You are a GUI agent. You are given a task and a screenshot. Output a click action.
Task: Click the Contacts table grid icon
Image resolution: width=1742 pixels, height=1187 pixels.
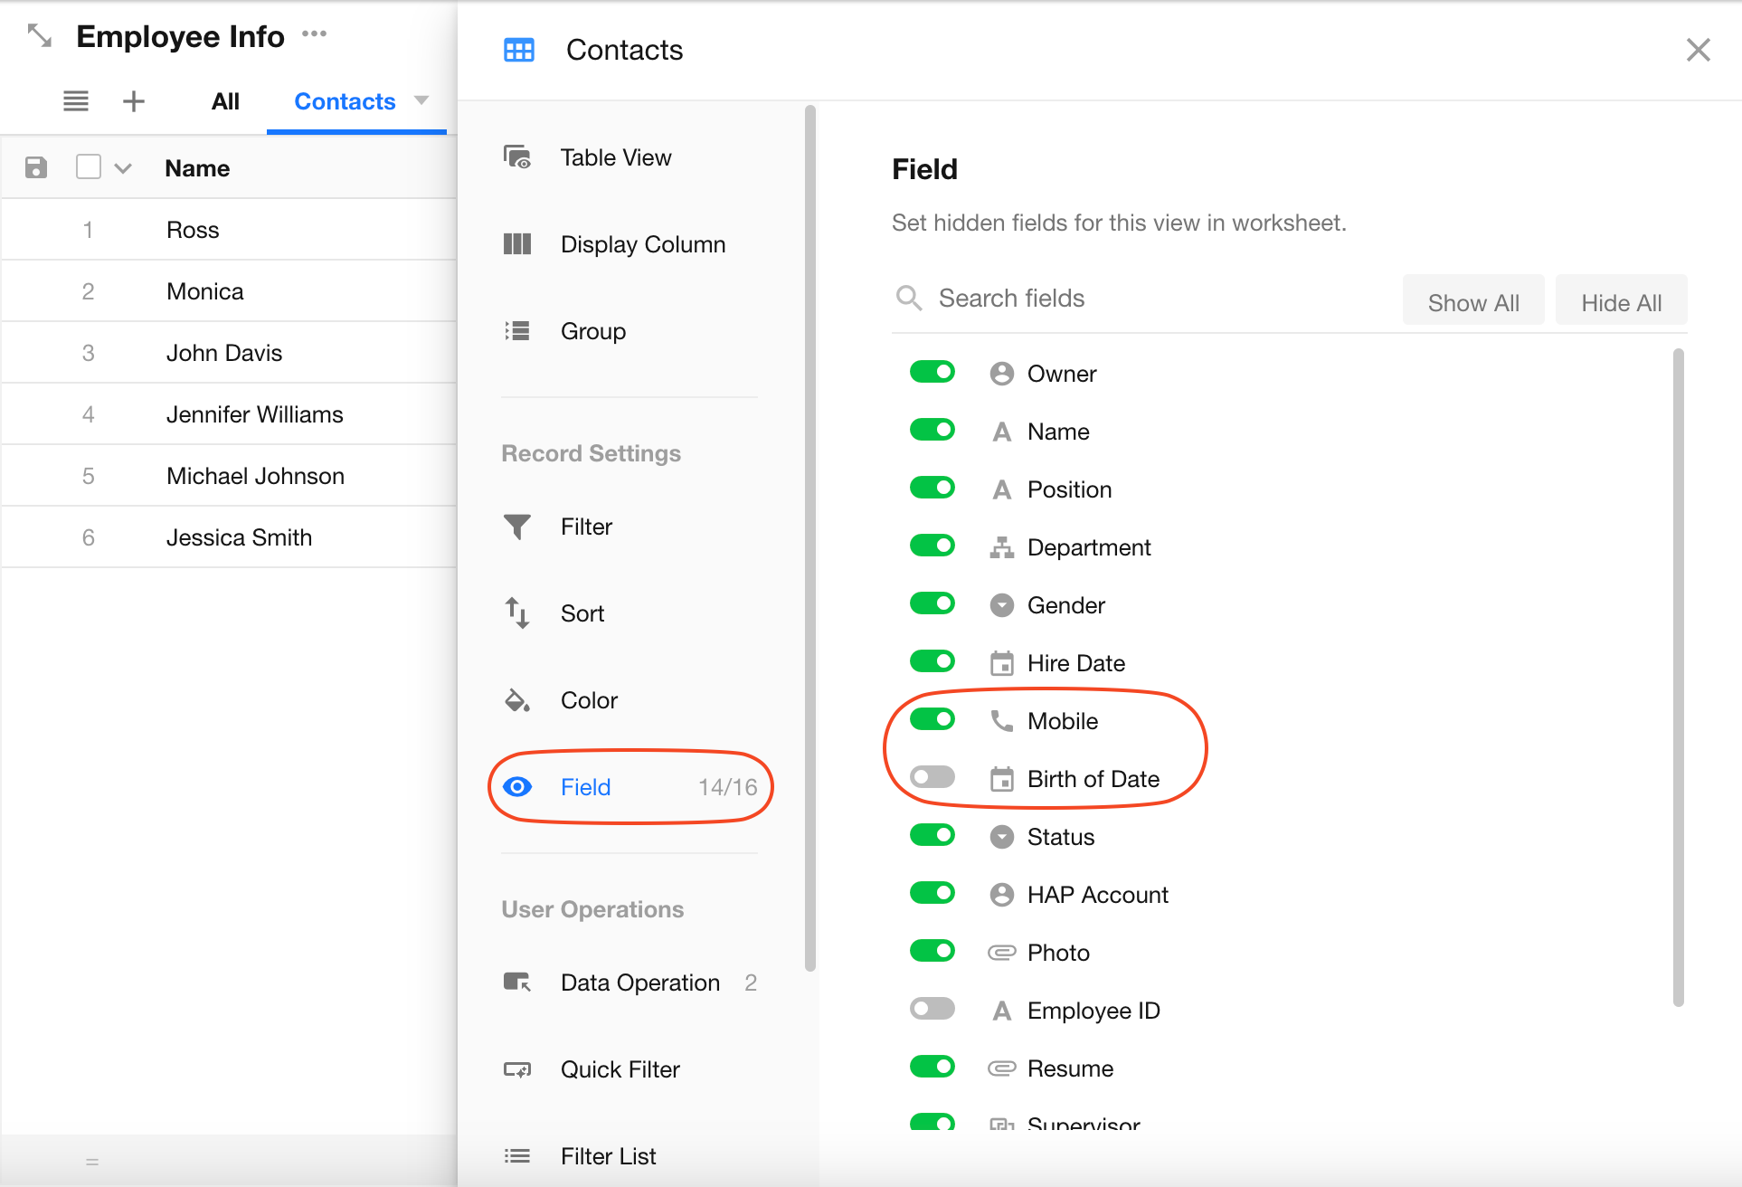pyautogui.click(x=518, y=50)
